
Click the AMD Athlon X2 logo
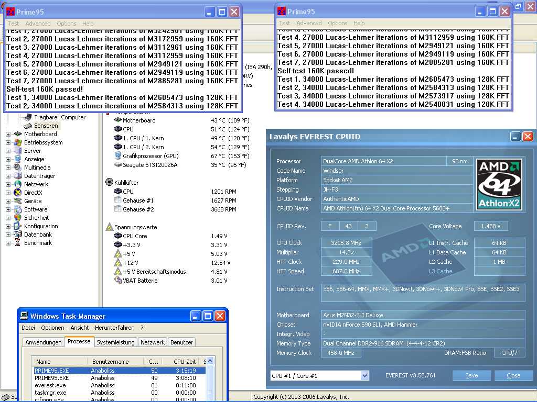[x=499, y=185]
